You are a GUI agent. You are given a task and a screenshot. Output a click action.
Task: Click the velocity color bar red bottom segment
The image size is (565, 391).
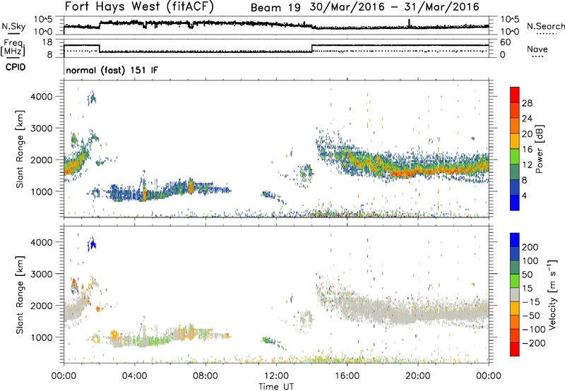pos(515,349)
